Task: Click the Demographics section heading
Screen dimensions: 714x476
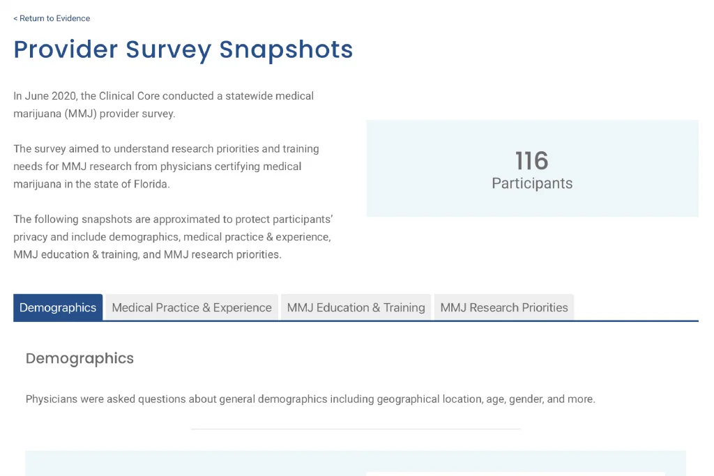Action: point(79,358)
